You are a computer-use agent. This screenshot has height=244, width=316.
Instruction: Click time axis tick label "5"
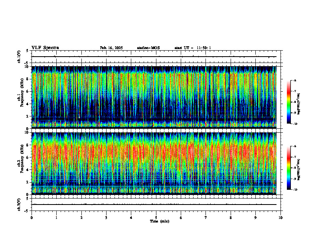[x=156, y=218]
